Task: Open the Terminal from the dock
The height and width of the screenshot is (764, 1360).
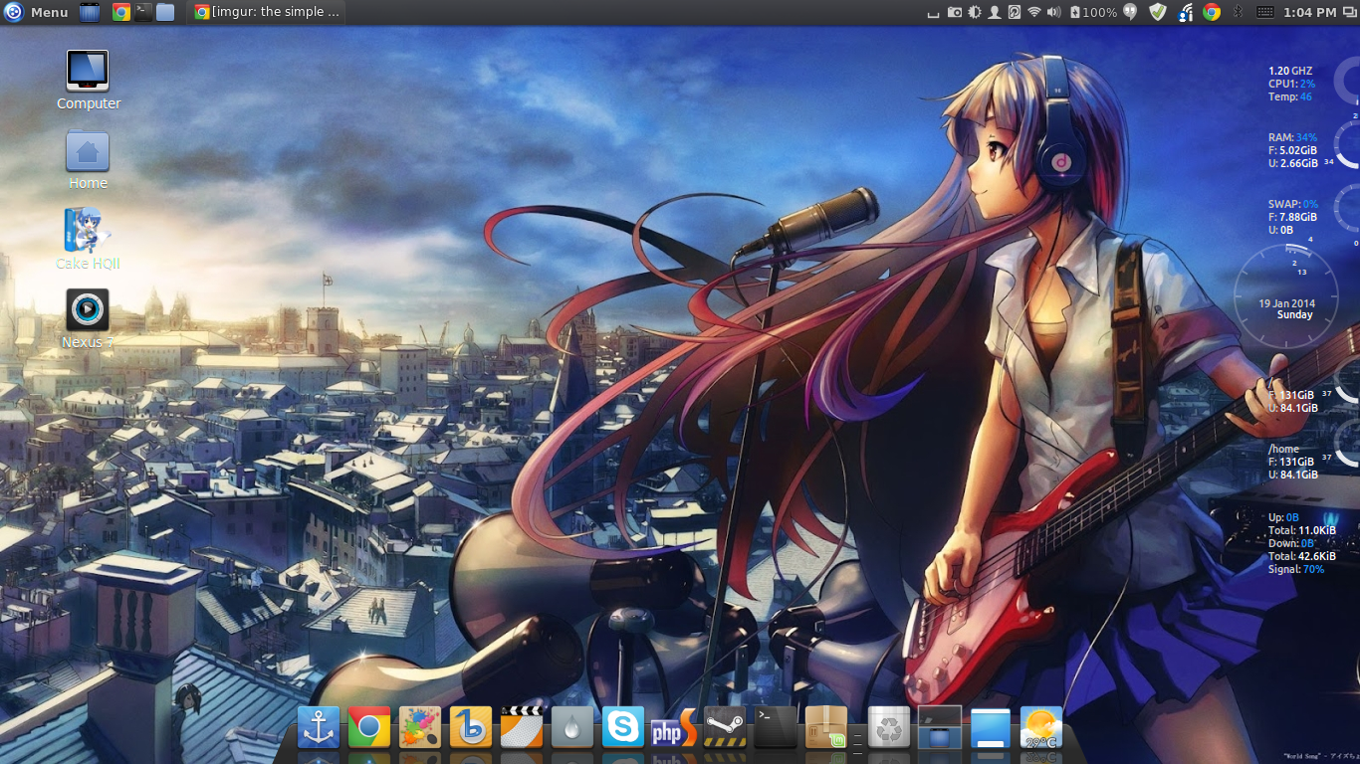Action: tap(776, 728)
